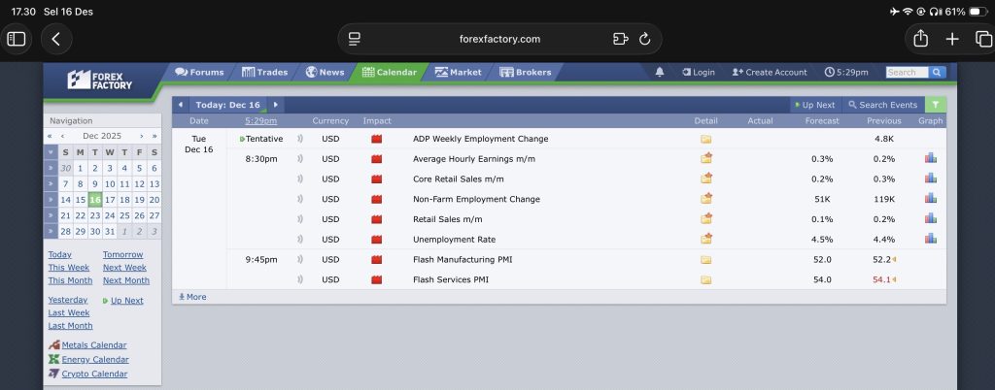Screen dimensions: 995x390
Task: Open graph for Non-Farm Employment Change
Action: (930, 199)
